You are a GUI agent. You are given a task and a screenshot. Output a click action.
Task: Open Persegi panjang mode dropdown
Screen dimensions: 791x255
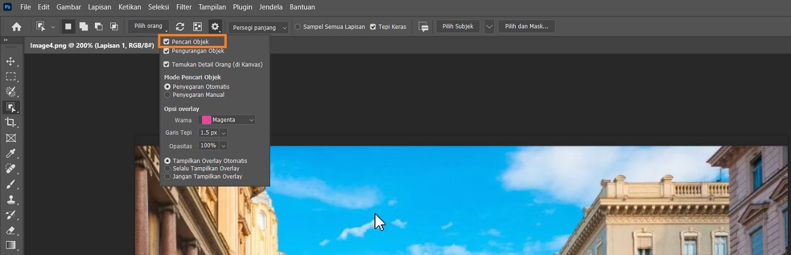click(259, 27)
